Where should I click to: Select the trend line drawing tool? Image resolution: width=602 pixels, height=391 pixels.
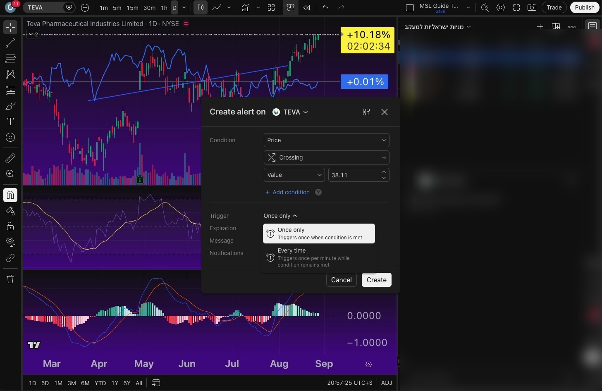(10, 43)
